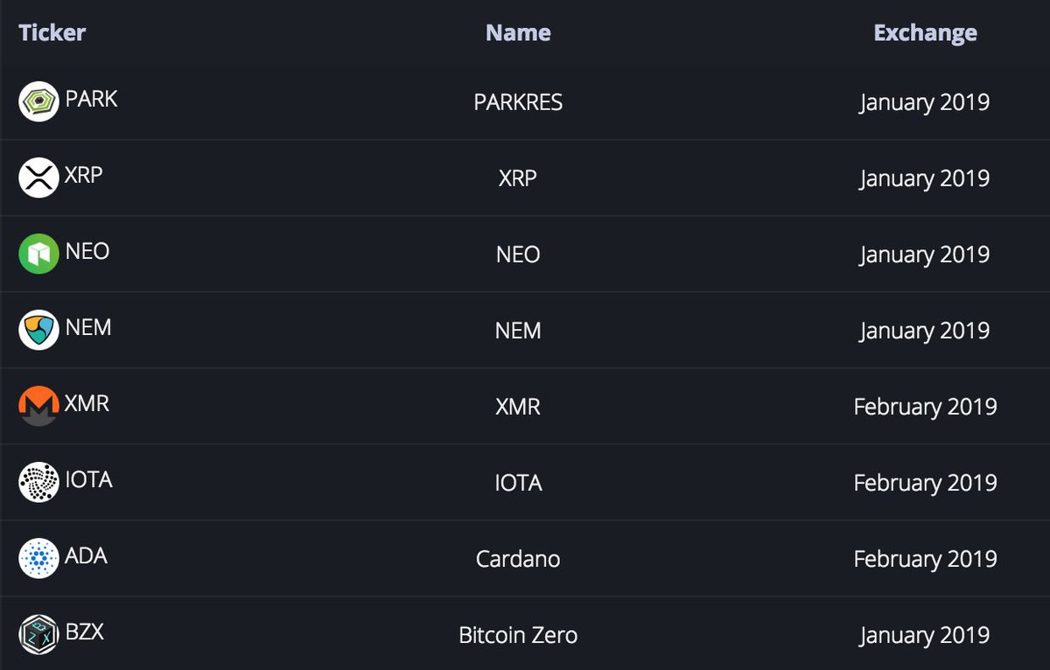Sort by the Ticker column header
Image resolution: width=1050 pixels, height=670 pixels.
pyautogui.click(x=52, y=33)
